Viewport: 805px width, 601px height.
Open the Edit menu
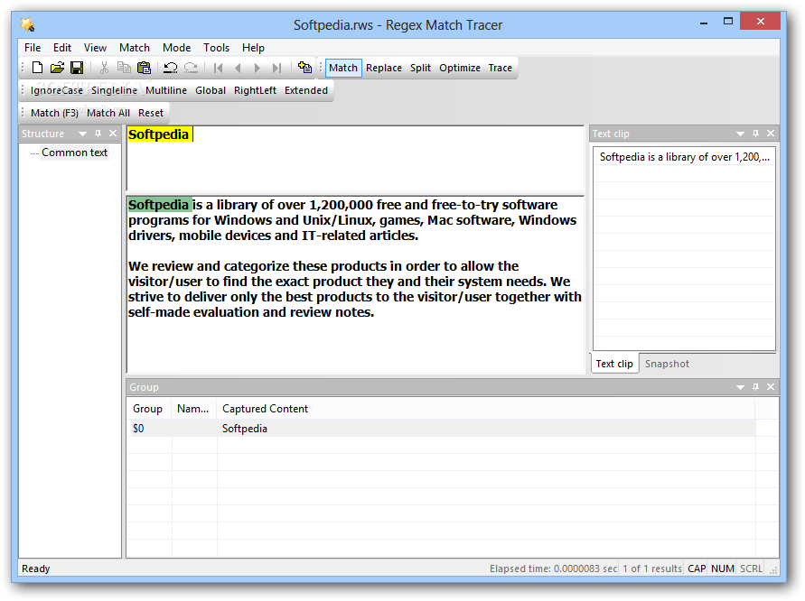pyautogui.click(x=62, y=48)
